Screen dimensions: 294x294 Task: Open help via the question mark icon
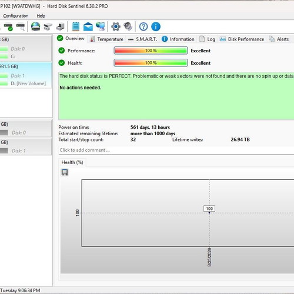[143, 26]
